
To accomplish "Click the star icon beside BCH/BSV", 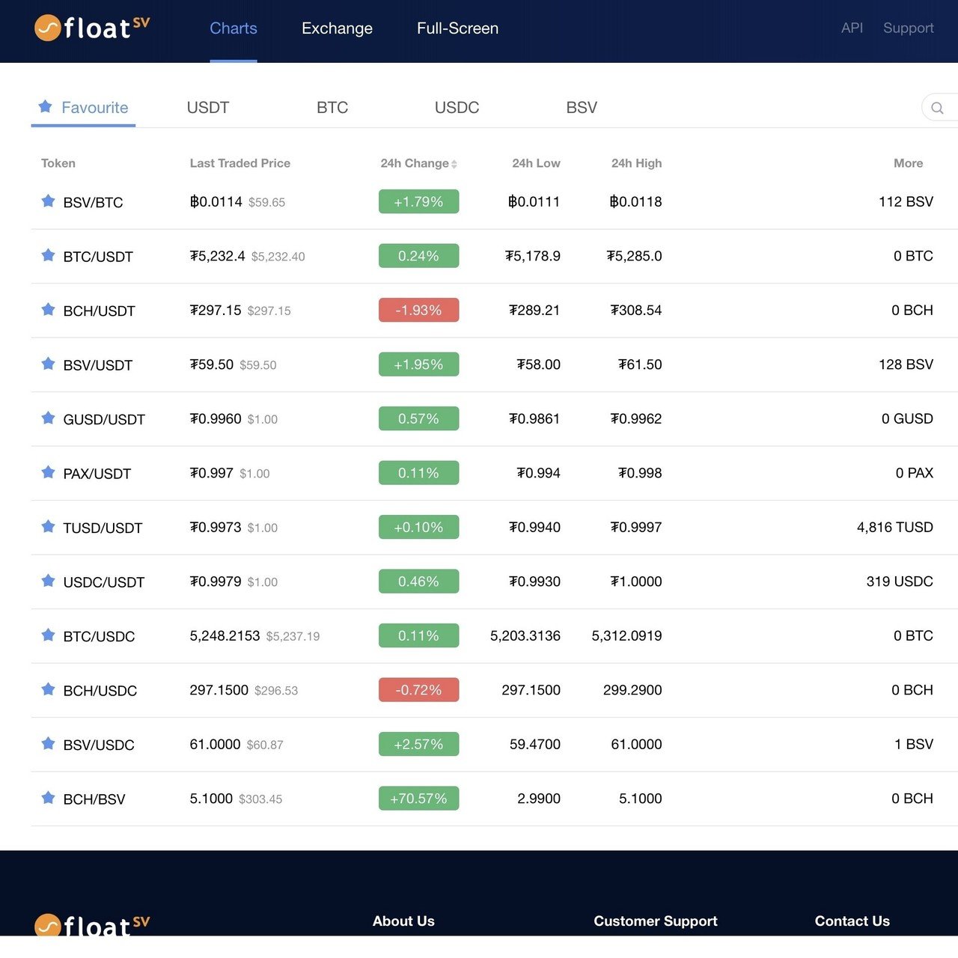I will pos(49,798).
